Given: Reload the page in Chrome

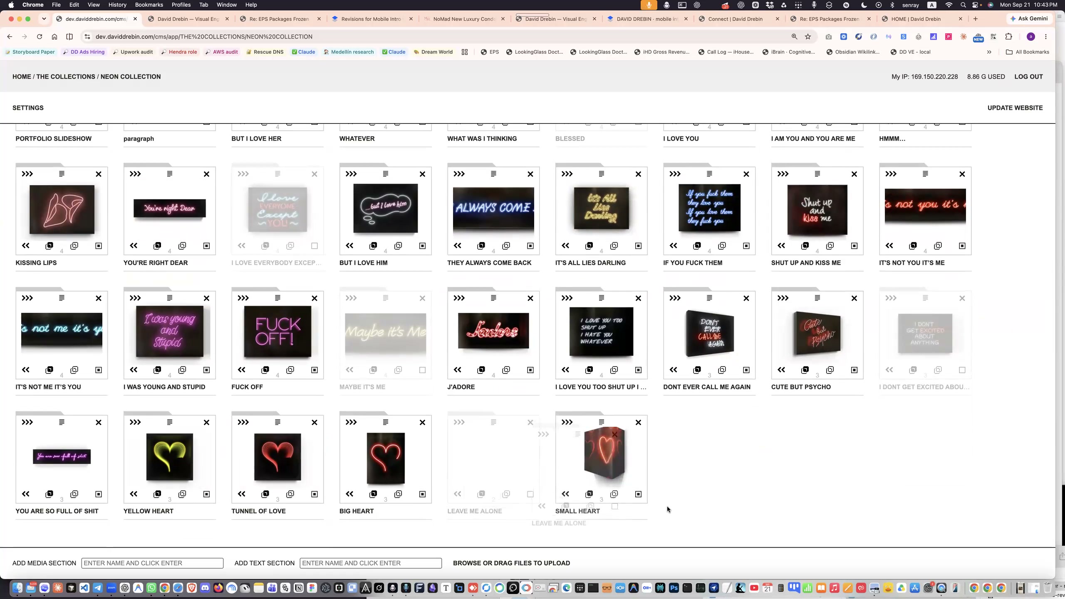Looking at the screenshot, I should (x=40, y=37).
